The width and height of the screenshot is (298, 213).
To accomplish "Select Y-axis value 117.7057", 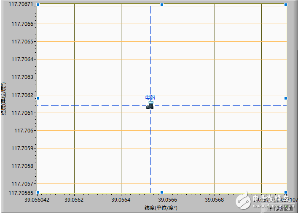I will click(22, 184).
